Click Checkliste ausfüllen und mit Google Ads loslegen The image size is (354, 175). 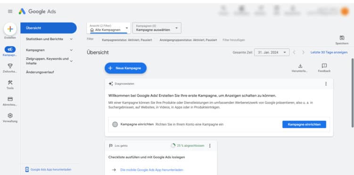[x=147, y=157]
